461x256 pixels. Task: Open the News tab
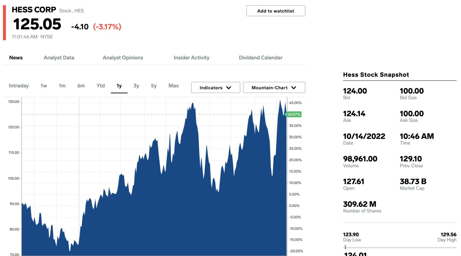[16, 58]
